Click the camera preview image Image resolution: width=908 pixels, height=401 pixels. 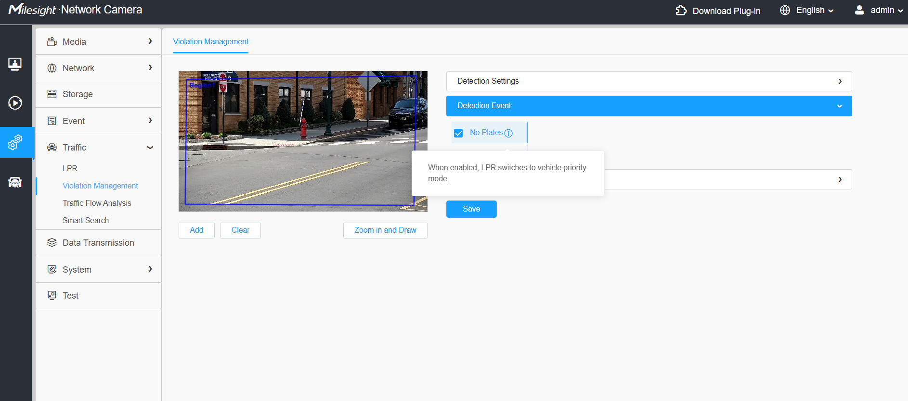[x=303, y=141]
